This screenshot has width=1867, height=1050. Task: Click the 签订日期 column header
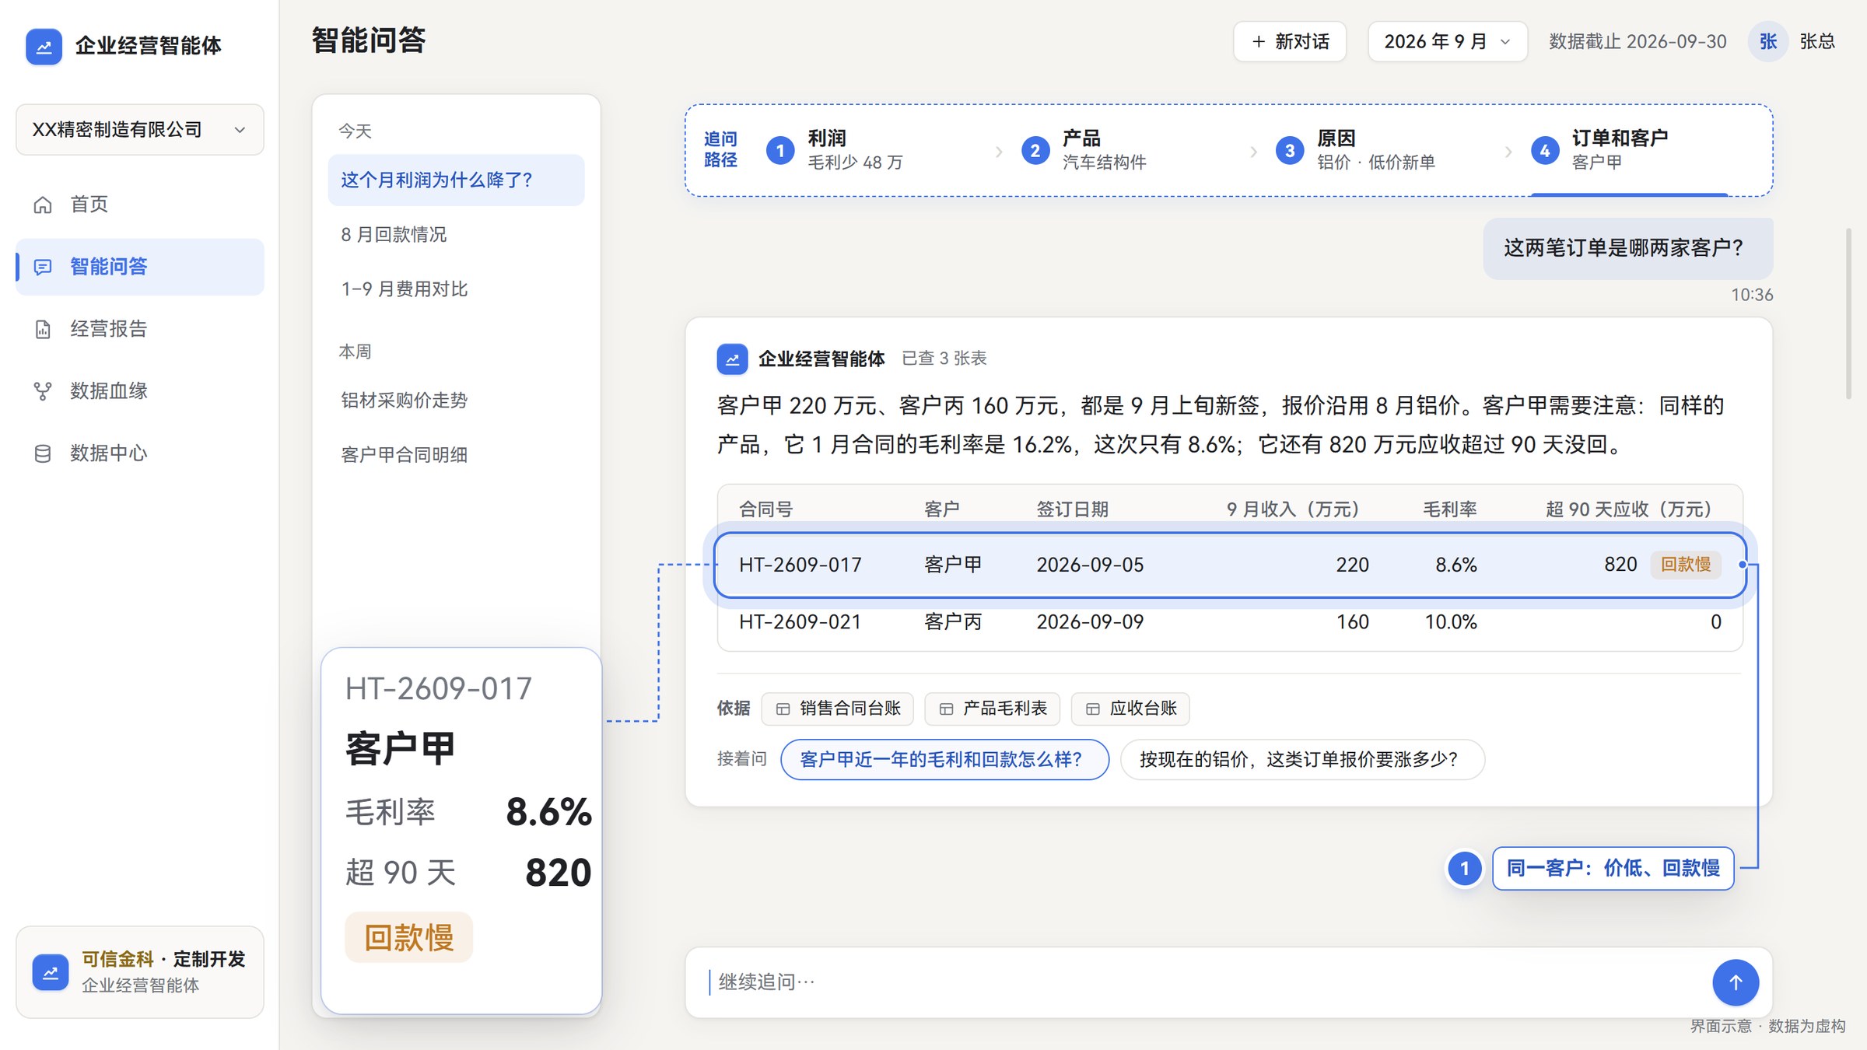pyautogui.click(x=1072, y=509)
